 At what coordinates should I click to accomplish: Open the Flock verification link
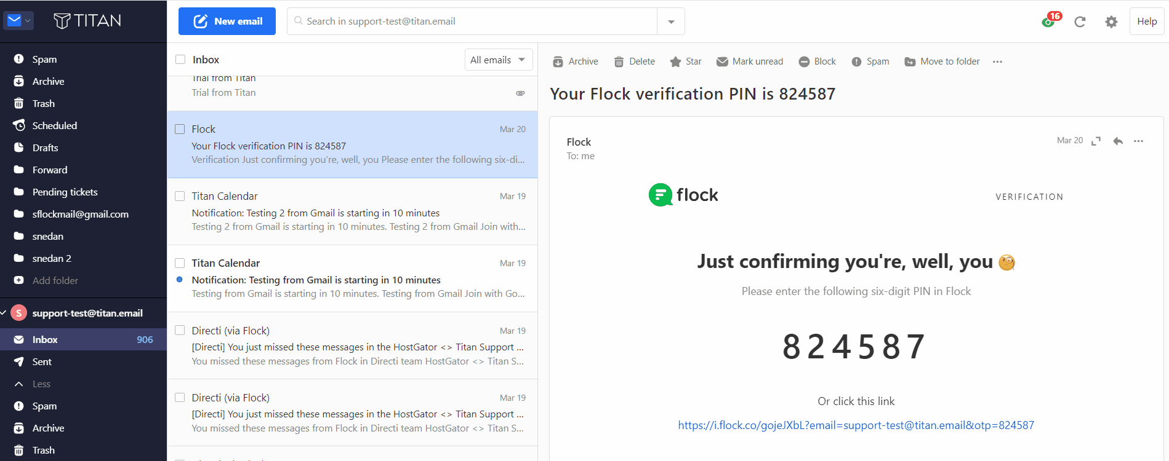856,425
